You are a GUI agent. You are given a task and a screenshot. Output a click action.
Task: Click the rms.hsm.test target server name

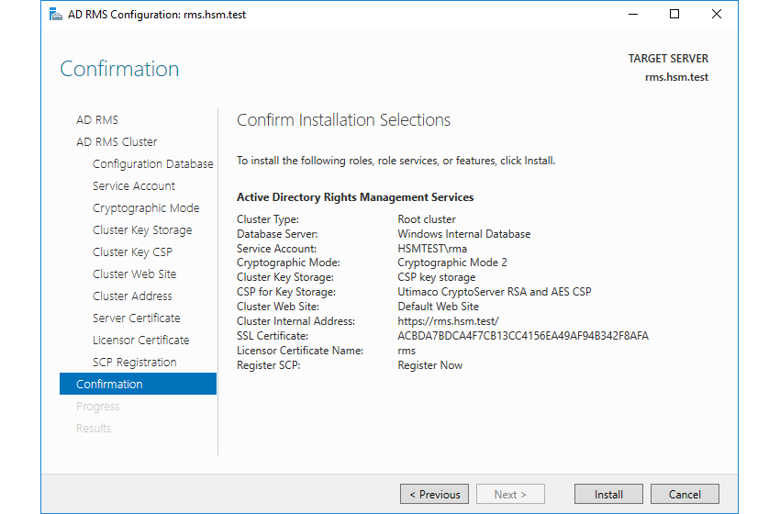676,77
